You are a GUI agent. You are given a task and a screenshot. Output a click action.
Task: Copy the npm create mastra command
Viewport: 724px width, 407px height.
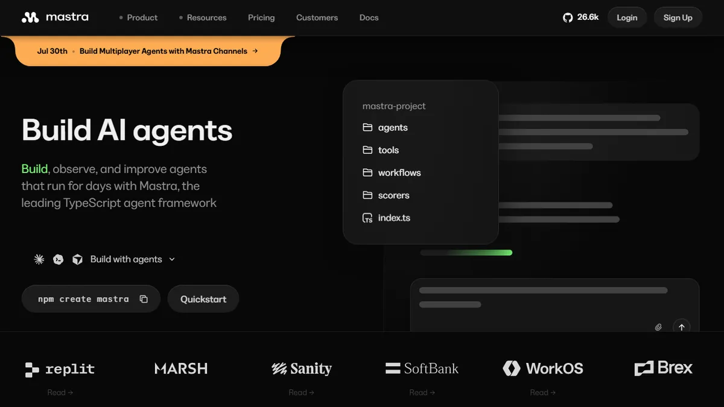144,299
